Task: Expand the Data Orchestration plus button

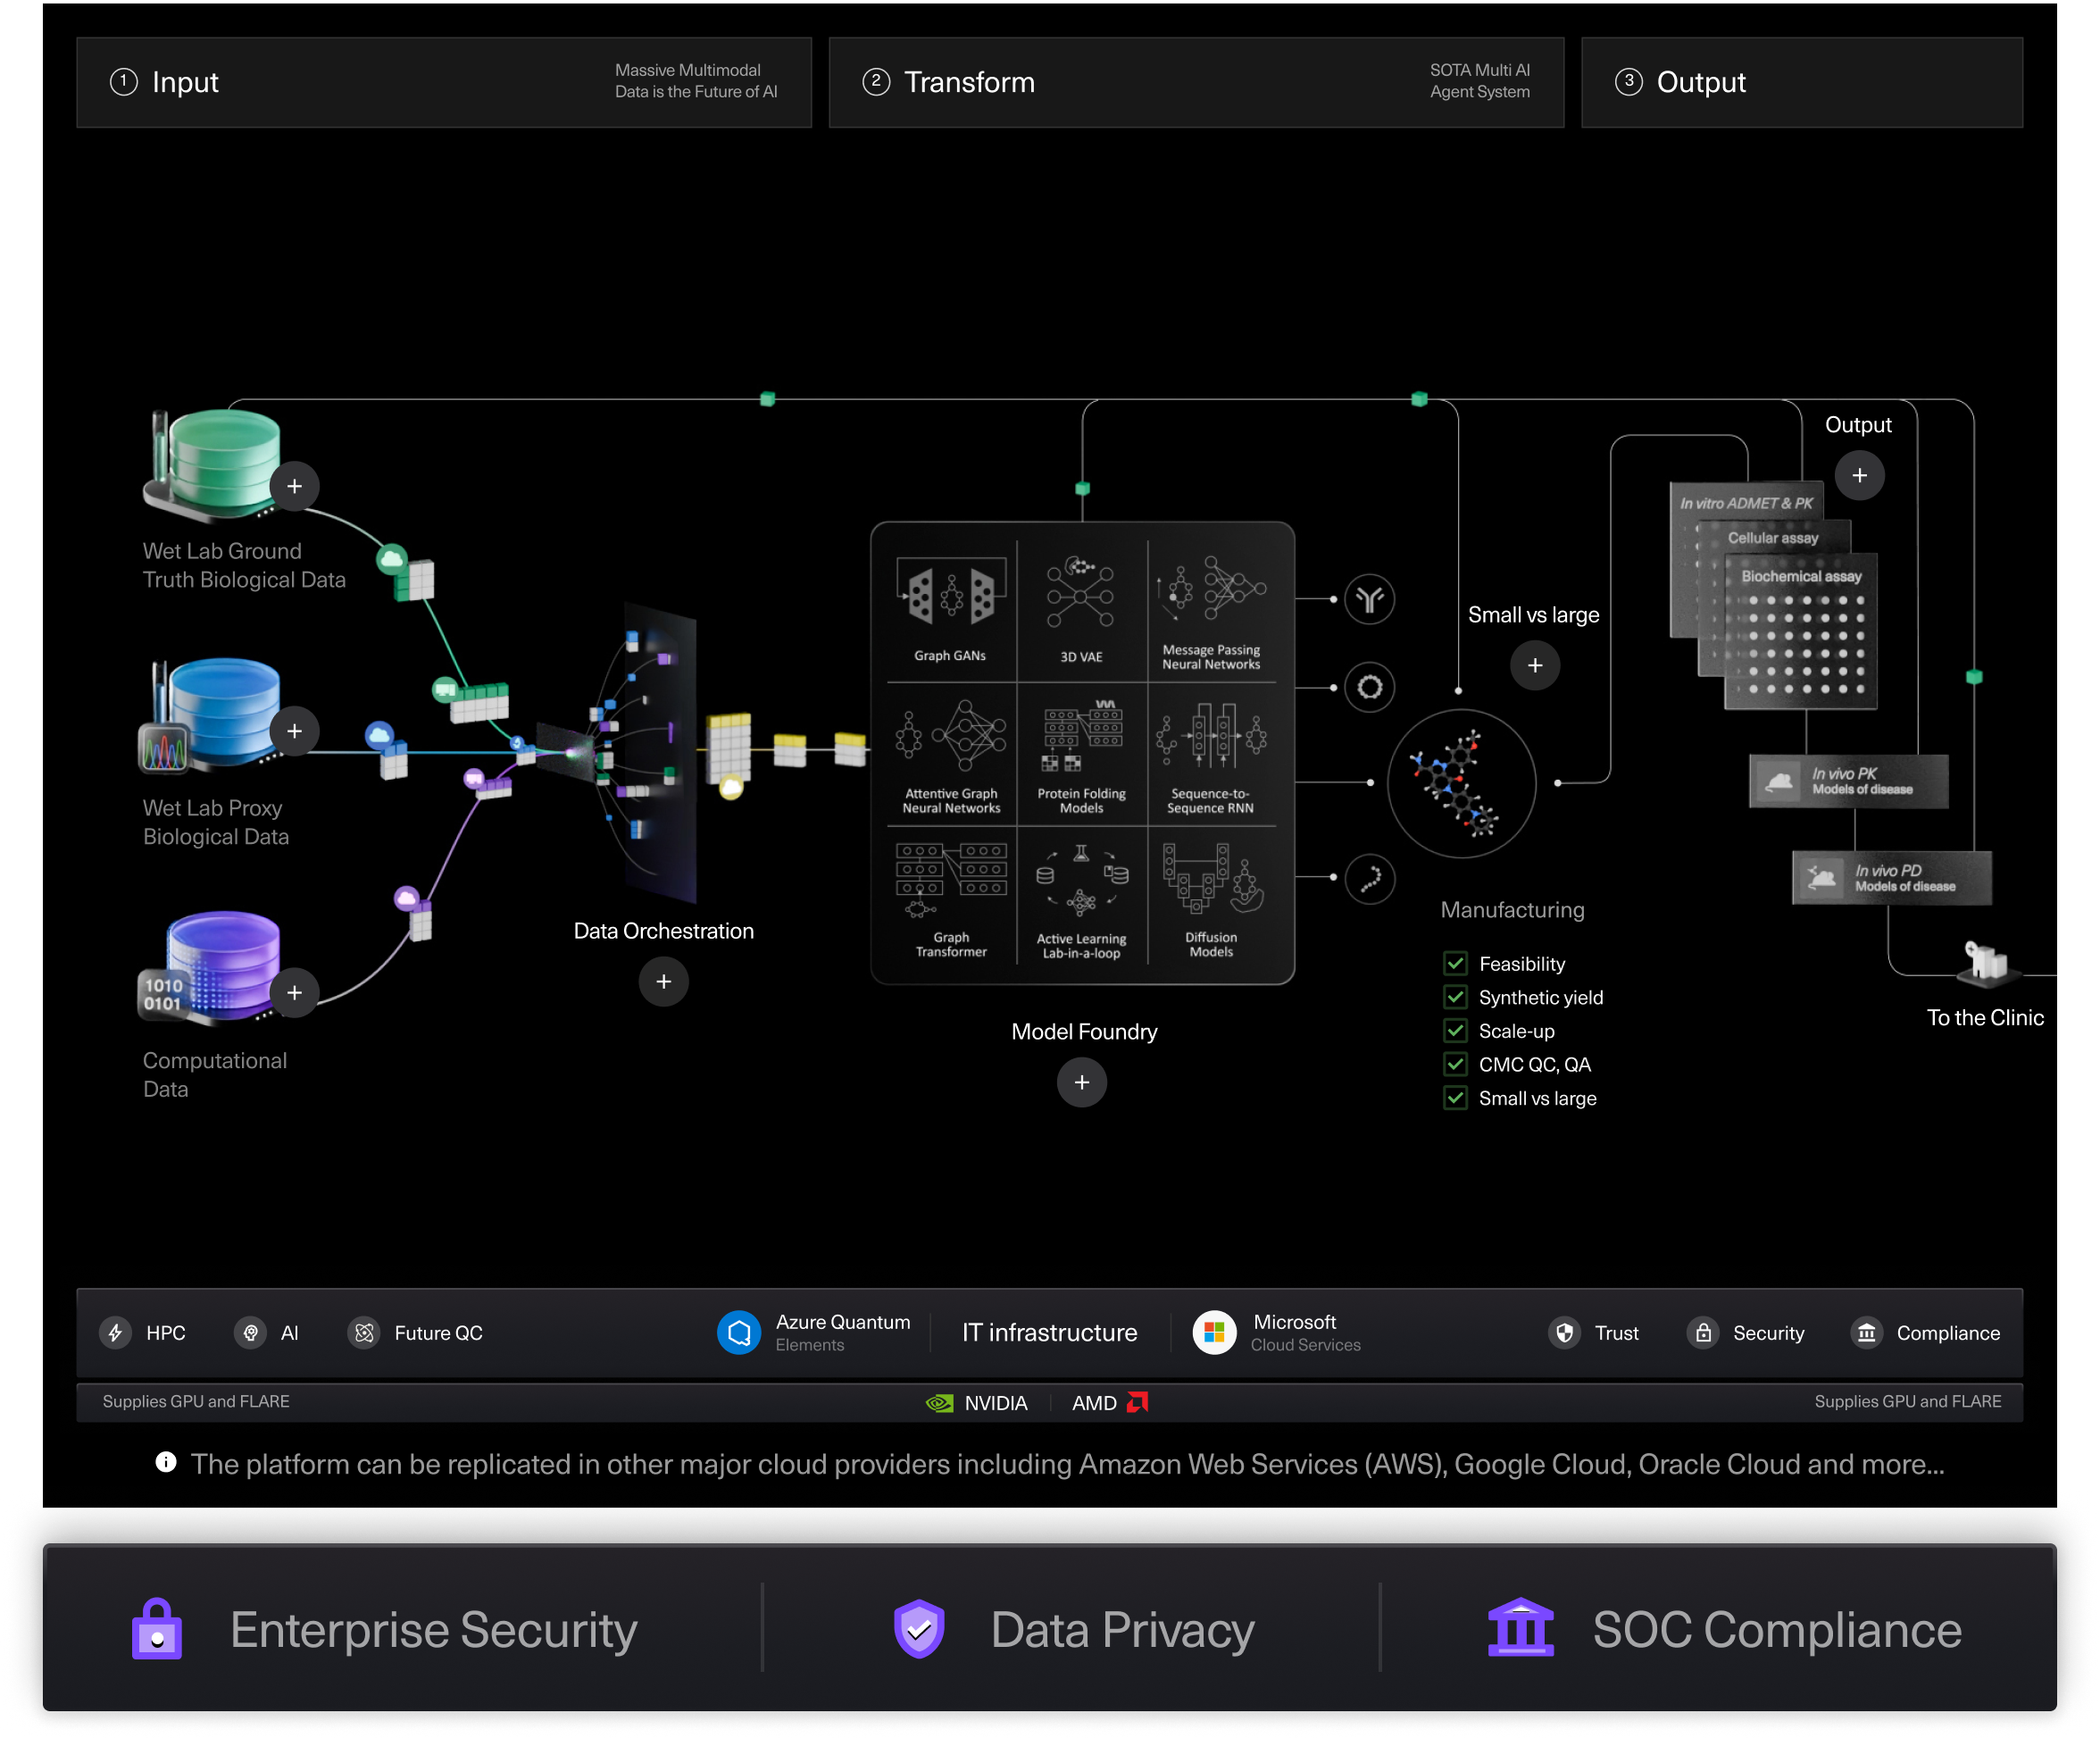Action: click(663, 982)
